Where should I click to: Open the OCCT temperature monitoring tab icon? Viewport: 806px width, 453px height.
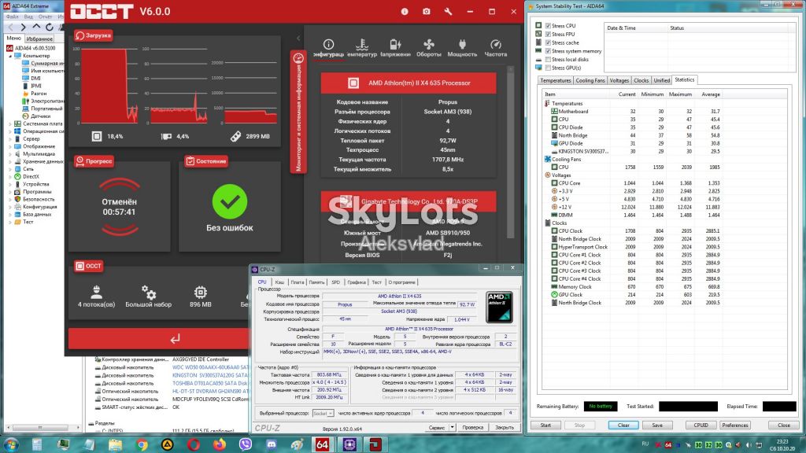point(362,45)
